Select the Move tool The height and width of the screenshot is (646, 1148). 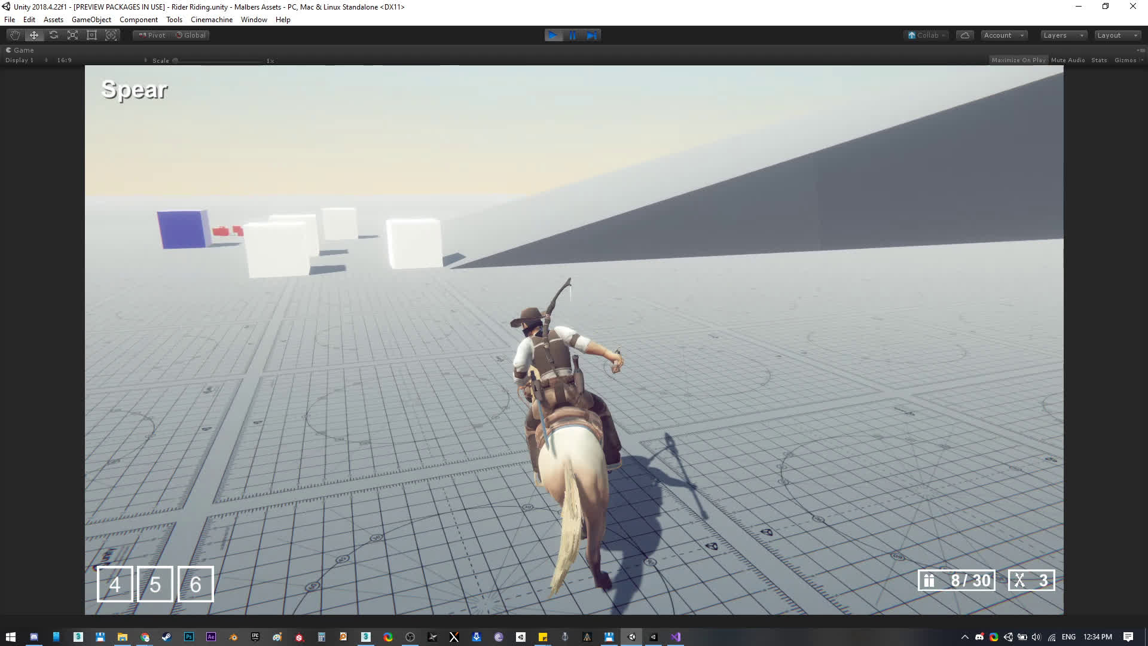click(34, 35)
